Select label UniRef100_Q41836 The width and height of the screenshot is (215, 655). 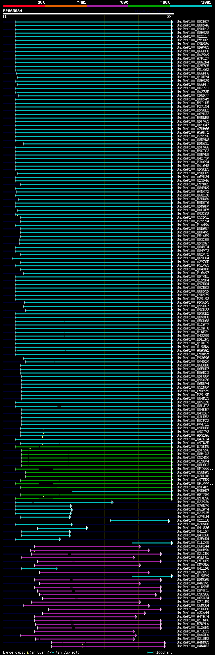[193, 528]
